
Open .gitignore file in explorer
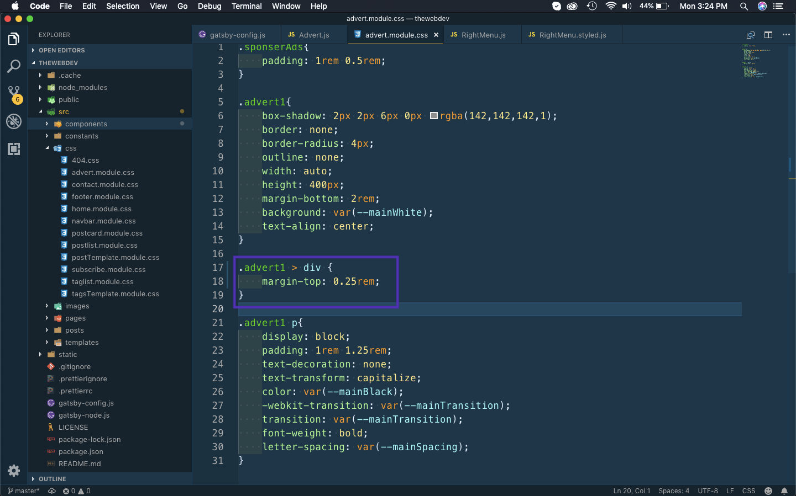pyautogui.click(x=110, y=367)
